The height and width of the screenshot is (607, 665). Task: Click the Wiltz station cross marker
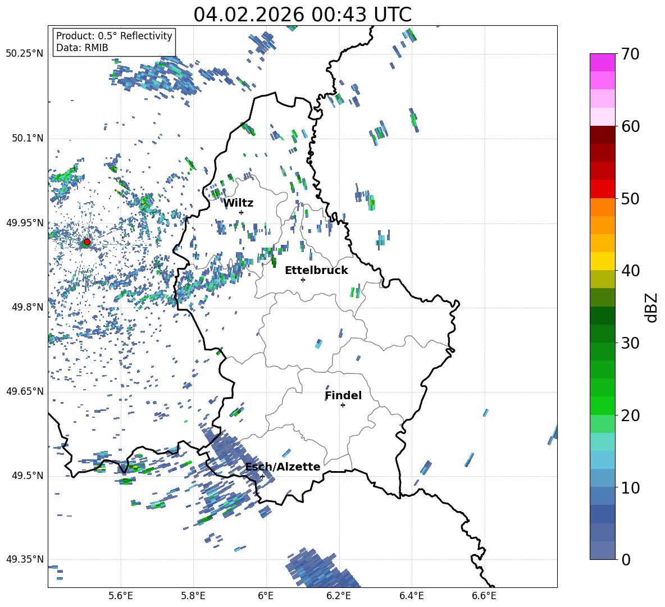[241, 212]
